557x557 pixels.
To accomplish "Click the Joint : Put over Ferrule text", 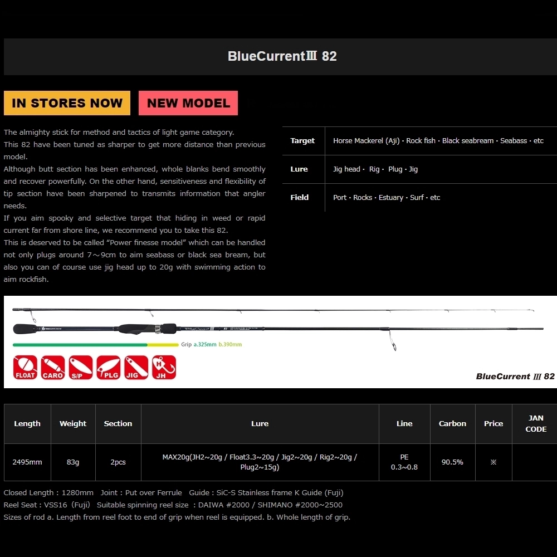I will coord(141,493).
